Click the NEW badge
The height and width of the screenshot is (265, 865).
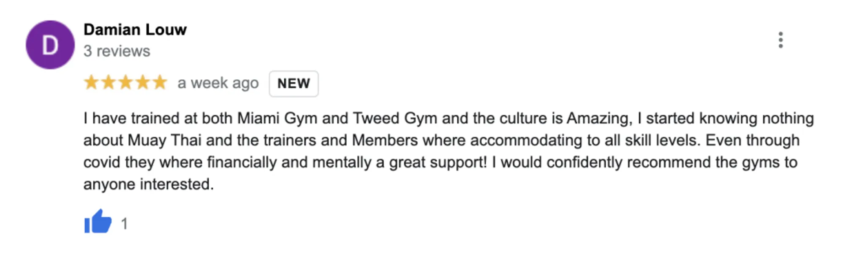[294, 84]
